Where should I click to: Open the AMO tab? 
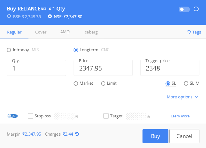click(65, 32)
